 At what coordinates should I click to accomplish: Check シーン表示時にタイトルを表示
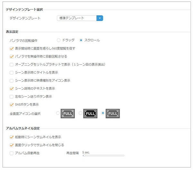(x=12, y=72)
